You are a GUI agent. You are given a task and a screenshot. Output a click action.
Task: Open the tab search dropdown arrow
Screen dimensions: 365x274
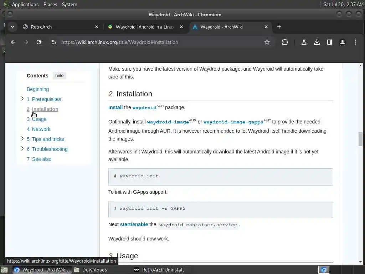tap(12, 27)
